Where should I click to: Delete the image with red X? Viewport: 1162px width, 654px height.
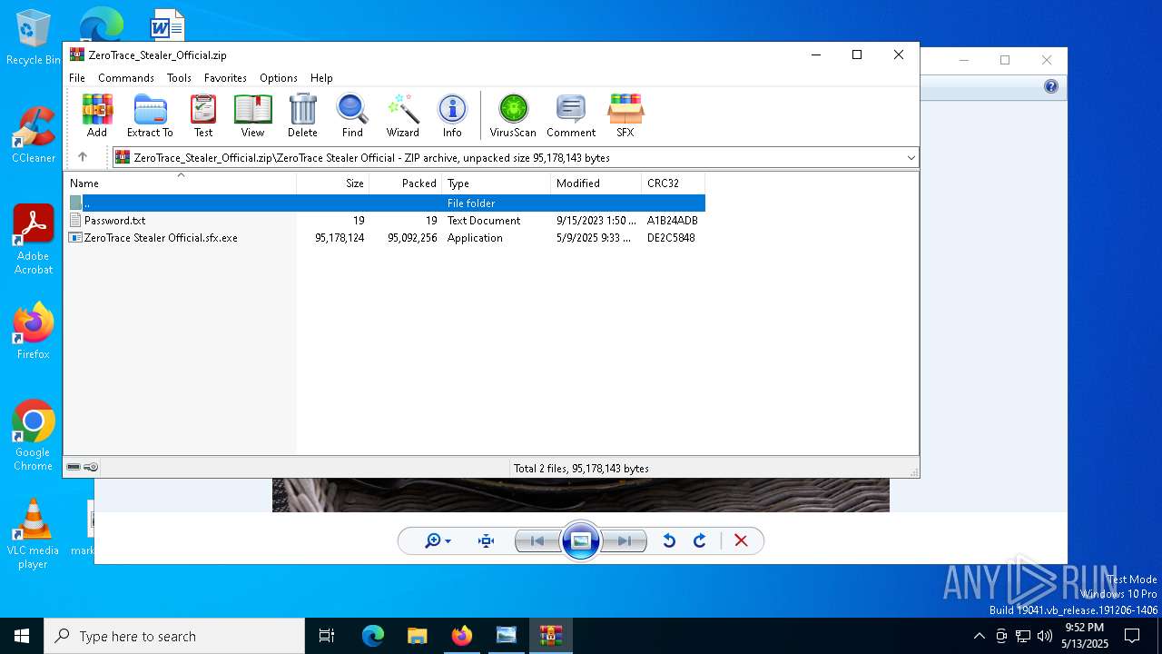[x=741, y=540]
